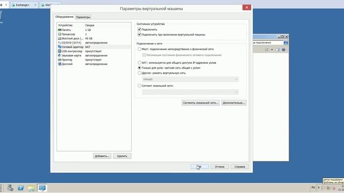
Task: Click the help icon in background window
Action: [283, 50]
